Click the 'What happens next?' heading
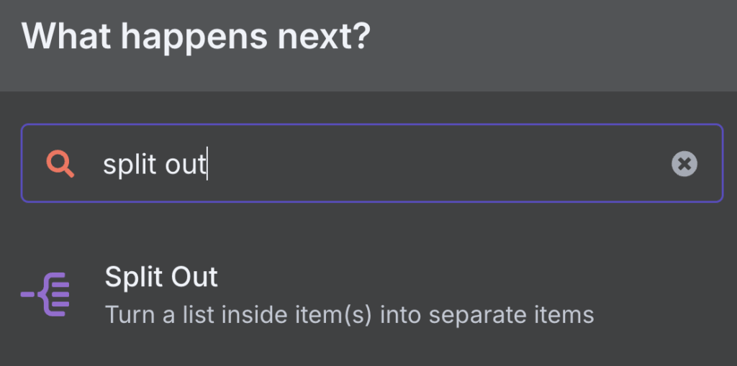Viewport: 737px width, 366px height. tap(196, 35)
